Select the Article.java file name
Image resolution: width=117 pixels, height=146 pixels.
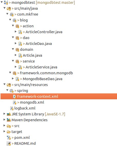33,55
